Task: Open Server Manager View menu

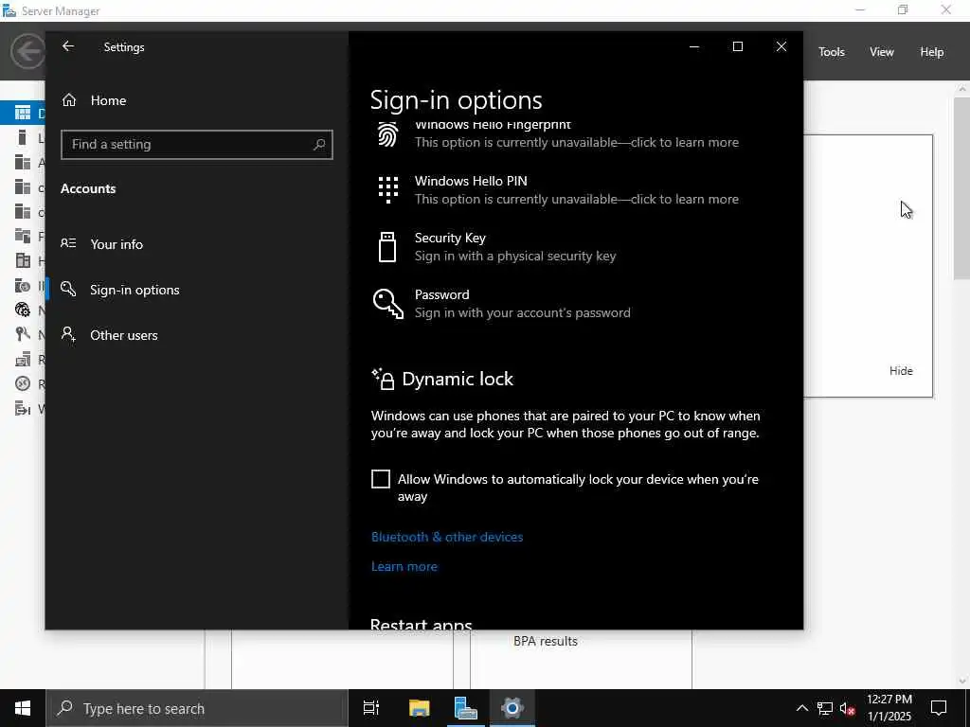Action: pyautogui.click(x=881, y=52)
